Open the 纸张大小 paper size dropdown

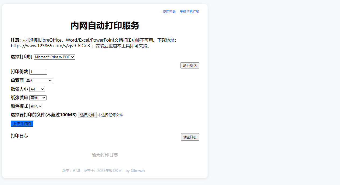pos(37,89)
